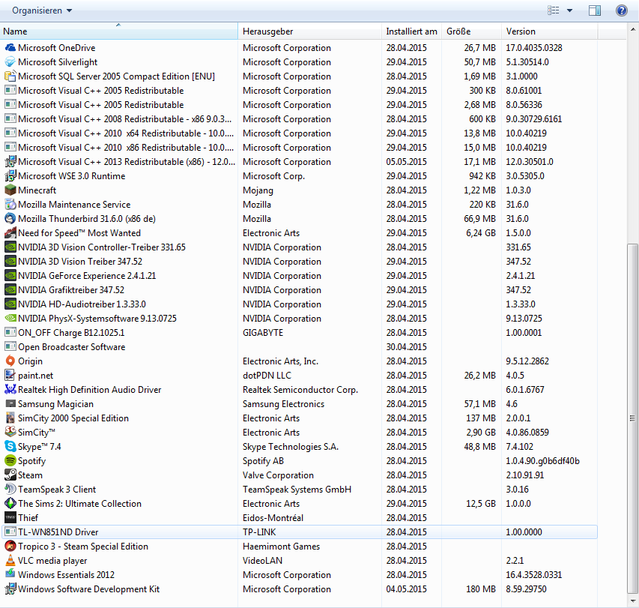Open the help icon
639x608 pixels.
point(622,10)
